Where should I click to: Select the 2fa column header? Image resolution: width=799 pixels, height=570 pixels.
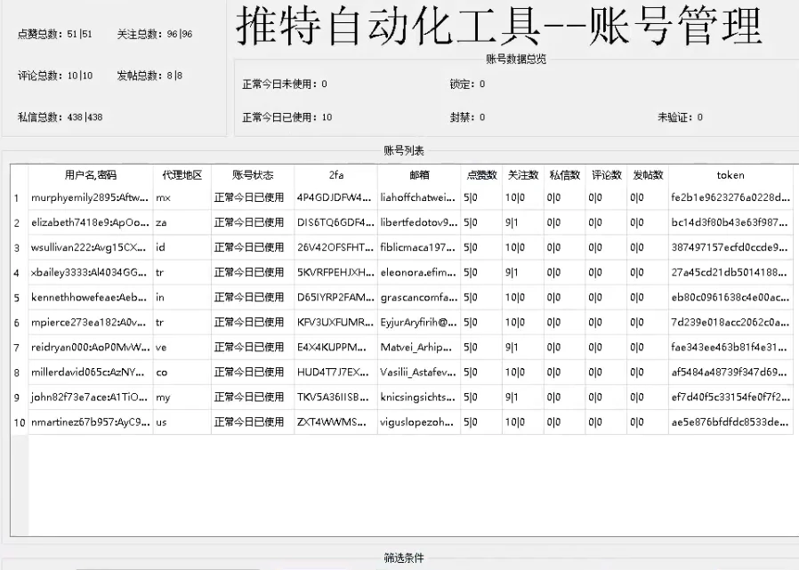pyautogui.click(x=335, y=175)
